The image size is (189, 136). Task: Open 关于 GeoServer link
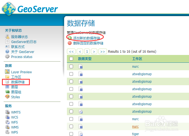click(23, 52)
